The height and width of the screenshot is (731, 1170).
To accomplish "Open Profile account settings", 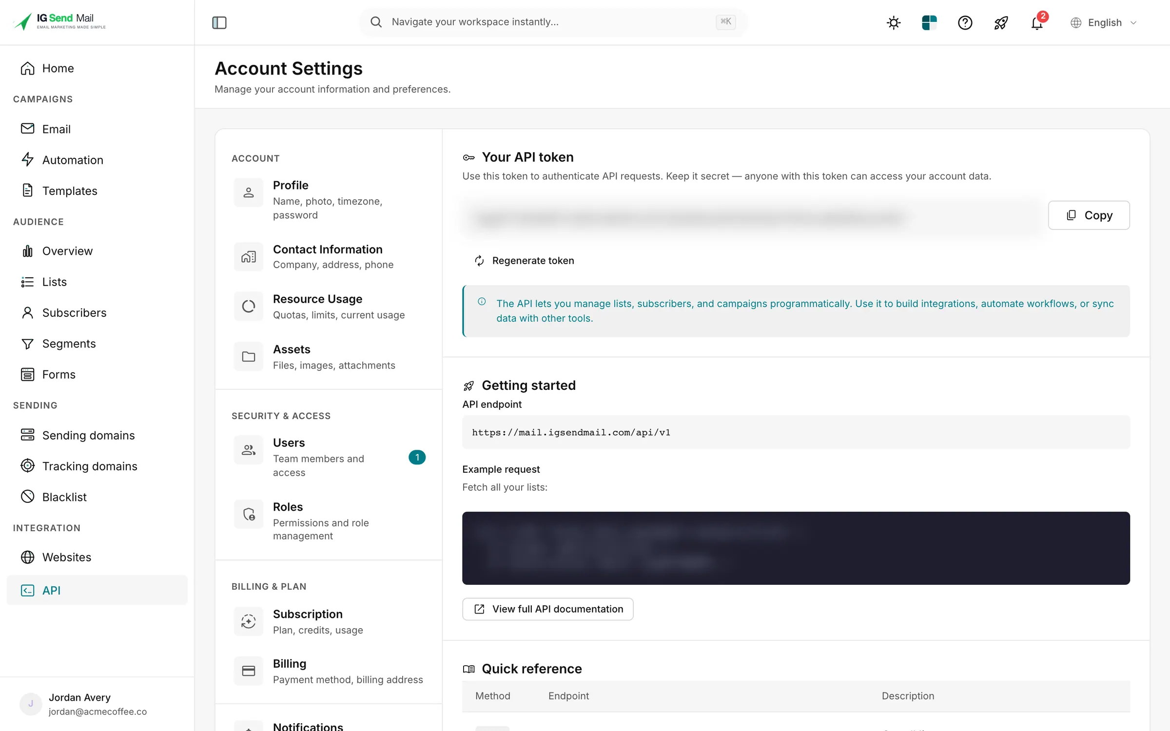I will click(x=329, y=200).
